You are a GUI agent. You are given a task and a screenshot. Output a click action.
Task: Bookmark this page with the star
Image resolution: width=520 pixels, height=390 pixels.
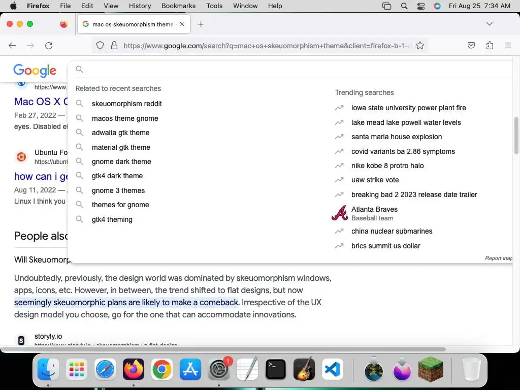[x=420, y=45]
